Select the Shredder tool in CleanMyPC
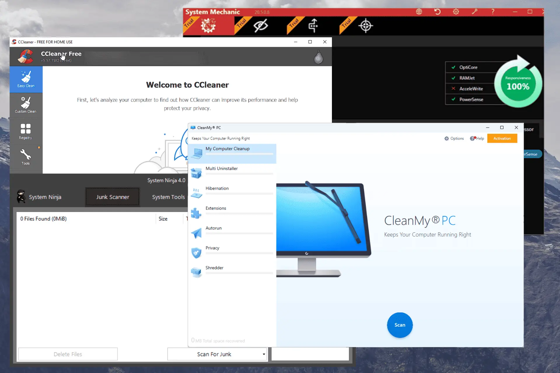Screen dimensions: 560x373 coord(214,268)
